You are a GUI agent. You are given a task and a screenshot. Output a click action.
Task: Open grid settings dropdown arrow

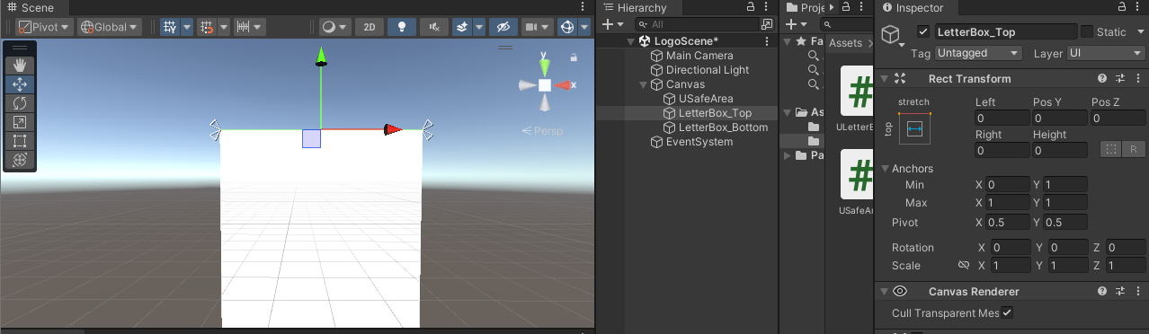pos(187,27)
